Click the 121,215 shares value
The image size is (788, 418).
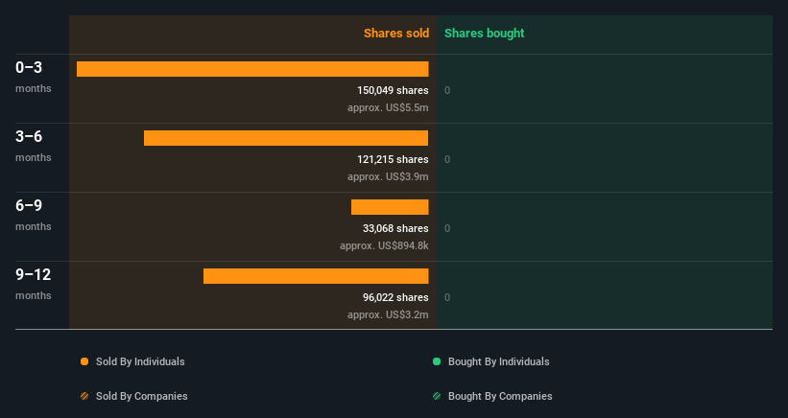(x=393, y=159)
